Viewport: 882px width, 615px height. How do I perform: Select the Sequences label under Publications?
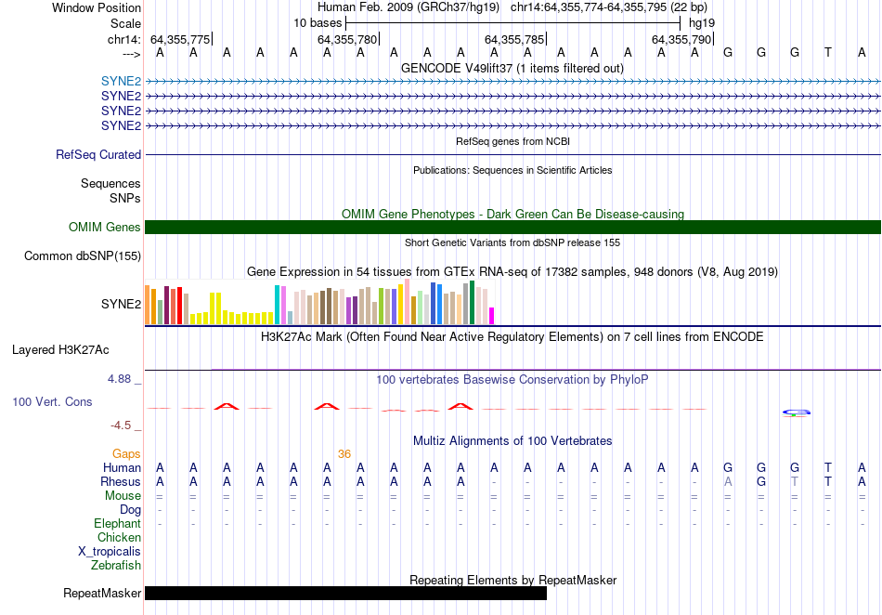[110, 183]
